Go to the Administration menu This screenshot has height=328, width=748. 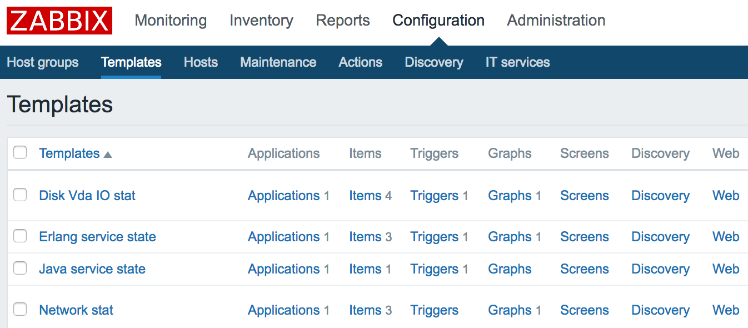556,21
